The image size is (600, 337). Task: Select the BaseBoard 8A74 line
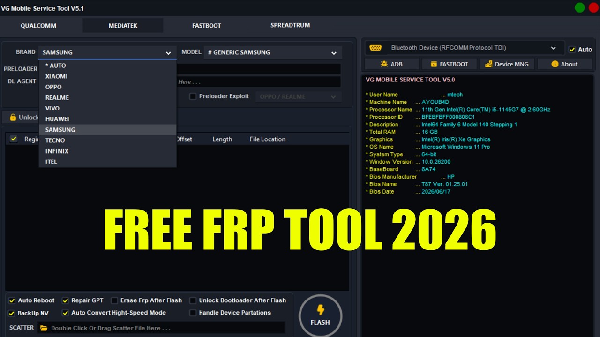coord(401,169)
